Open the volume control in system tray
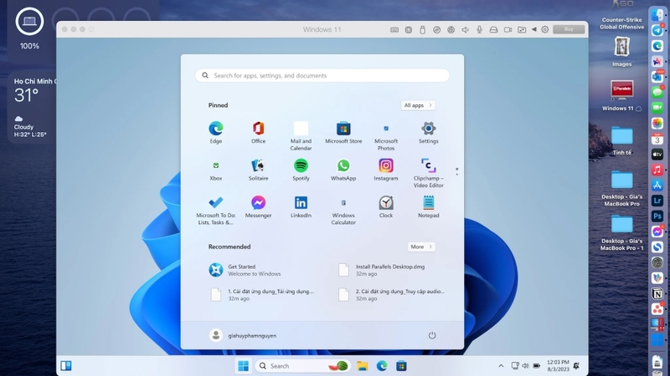 [x=526, y=366]
